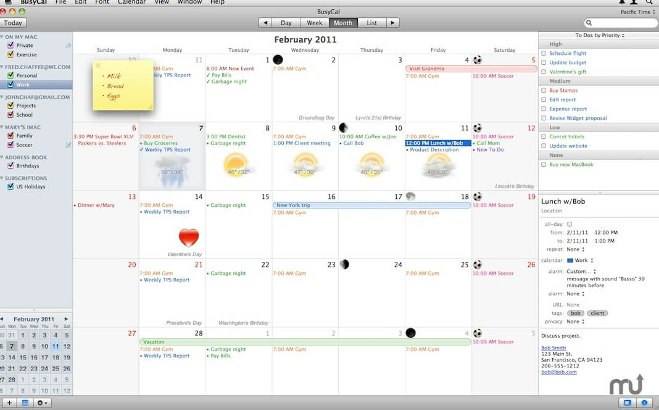The width and height of the screenshot is (659, 410).
Task: Click in the search field
Action: tap(621, 23)
